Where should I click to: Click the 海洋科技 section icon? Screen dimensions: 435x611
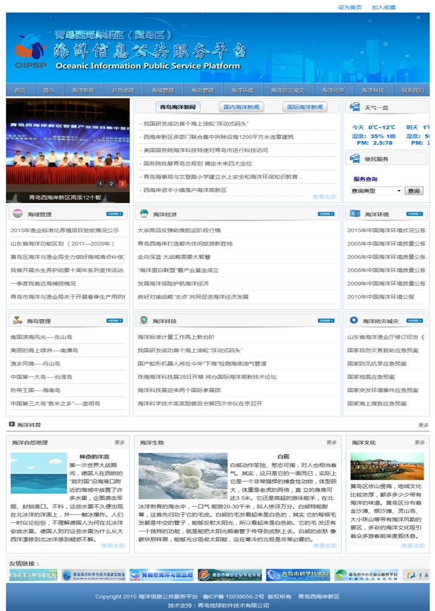coord(144,320)
